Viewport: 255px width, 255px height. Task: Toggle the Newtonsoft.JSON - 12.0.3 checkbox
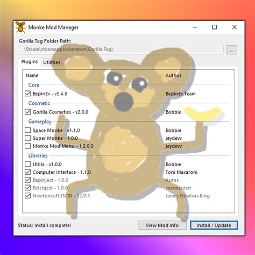(27, 195)
